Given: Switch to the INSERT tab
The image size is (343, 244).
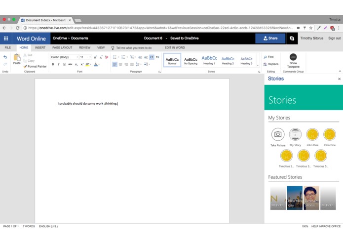Looking at the screenshot, I should pos(40,48).
